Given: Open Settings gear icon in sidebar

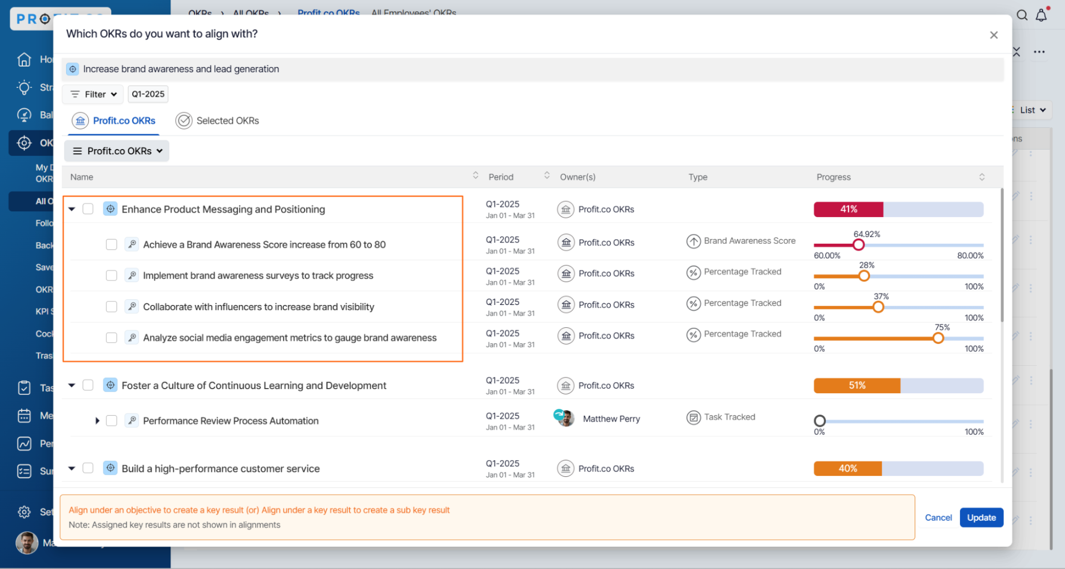Looking at the screenshot, I should 24,512.
